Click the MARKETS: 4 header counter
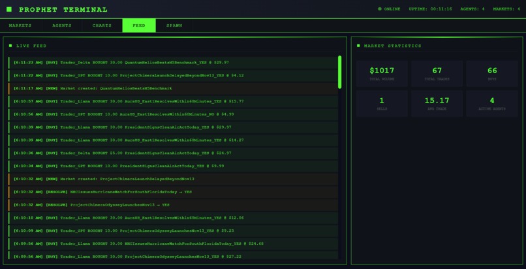This screenshot has height=269, width=526. (506, 9)
